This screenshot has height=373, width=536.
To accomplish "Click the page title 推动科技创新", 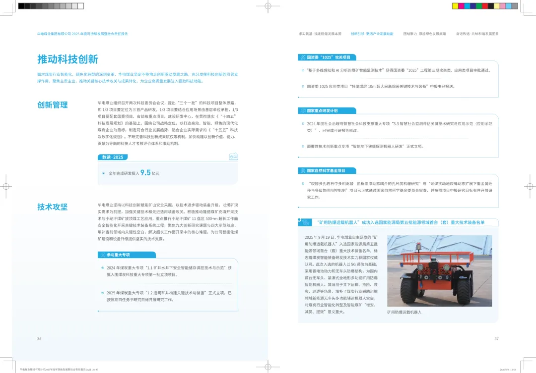I will 67,59.
